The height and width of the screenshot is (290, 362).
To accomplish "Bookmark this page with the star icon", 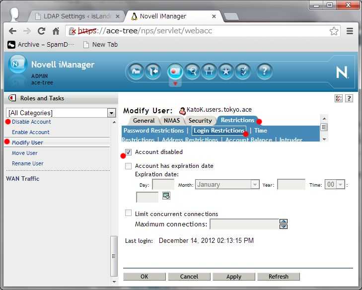I will coord(334,31).
